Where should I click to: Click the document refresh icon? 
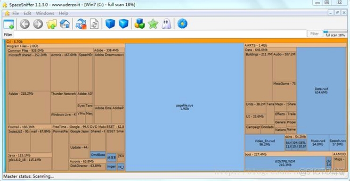tap(94, 24)
